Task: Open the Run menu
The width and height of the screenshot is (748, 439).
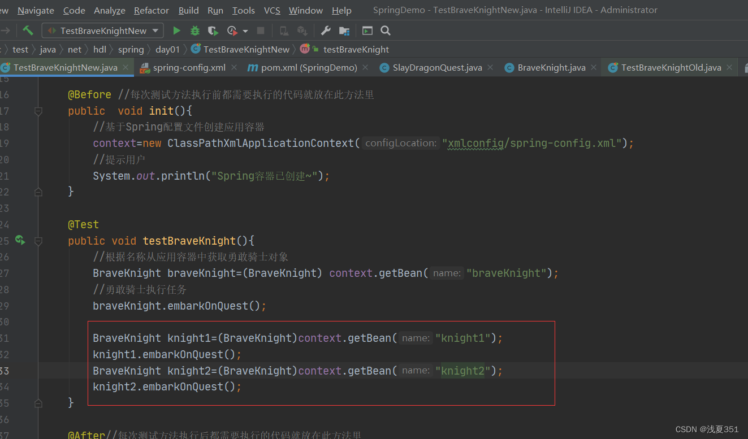Action: pos(215,10)
